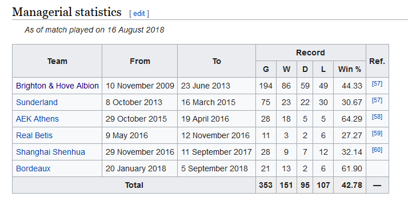The height and width of the screenshot is (209, 408).
Task: Go to the Shanghai Shenhua page
Action: 50,152
